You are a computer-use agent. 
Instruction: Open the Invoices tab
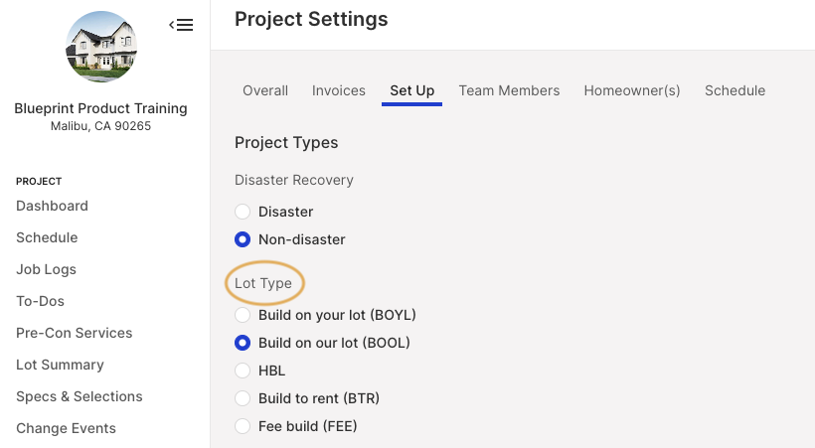tap(338, 90)
